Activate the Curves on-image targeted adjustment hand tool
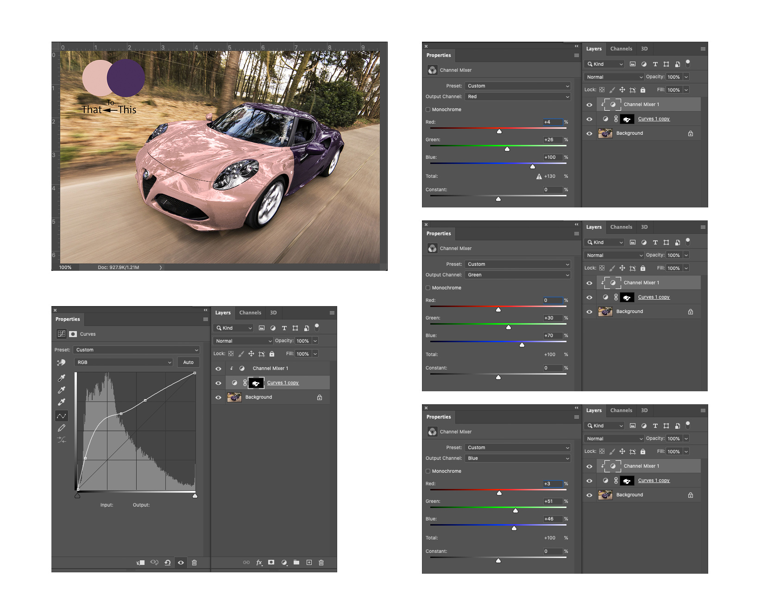This screenshot has width=761, height=614. click(x=61, y=363)
